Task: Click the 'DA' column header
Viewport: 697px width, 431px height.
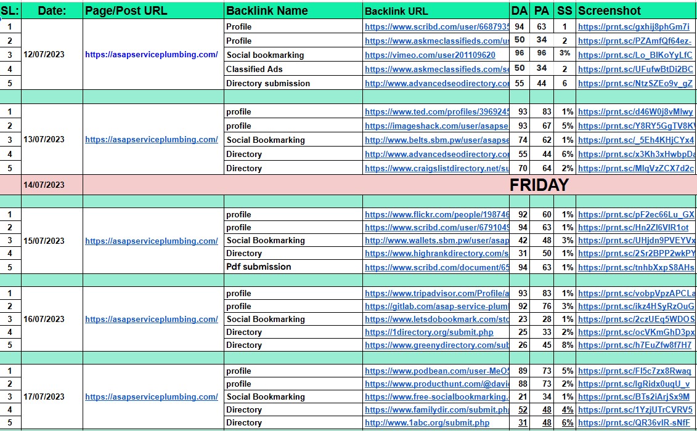Action: point(519,10)
